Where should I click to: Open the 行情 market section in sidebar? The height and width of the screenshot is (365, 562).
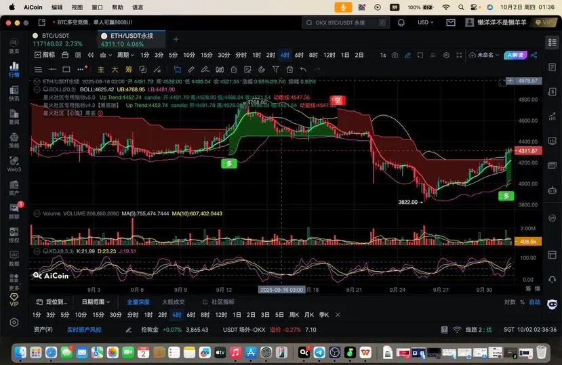pos(14,70)
